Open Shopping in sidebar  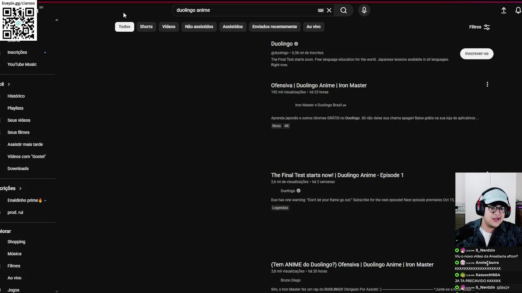click(x=16, y=242)
